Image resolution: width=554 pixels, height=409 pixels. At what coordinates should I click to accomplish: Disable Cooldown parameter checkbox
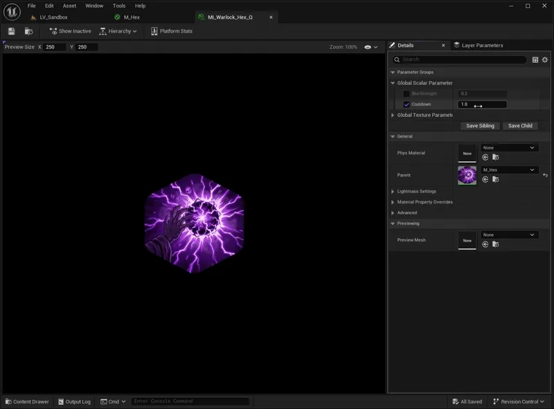coord(406,104)
